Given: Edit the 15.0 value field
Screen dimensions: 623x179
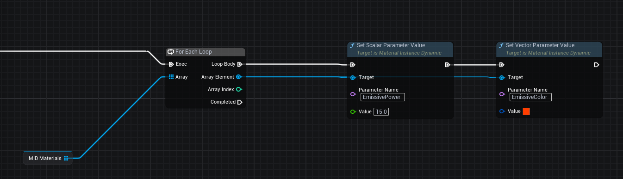Looking at the screenshot, I should (x=381, y=111).
